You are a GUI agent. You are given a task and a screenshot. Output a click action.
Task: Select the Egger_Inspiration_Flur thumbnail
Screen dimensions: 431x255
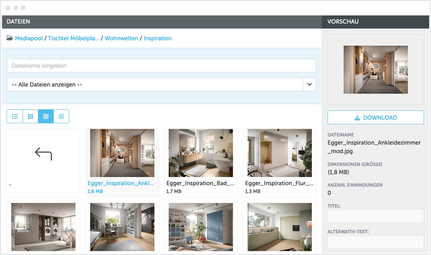(279, 153)
